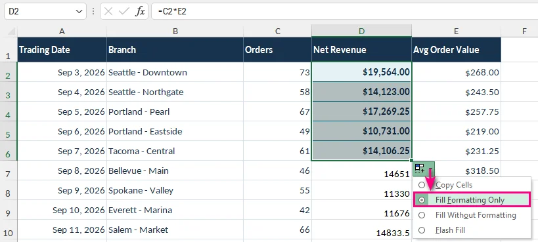Viewport: 538px width, 242px height.
Task: Select column C header
Action: tap(278, 31)
